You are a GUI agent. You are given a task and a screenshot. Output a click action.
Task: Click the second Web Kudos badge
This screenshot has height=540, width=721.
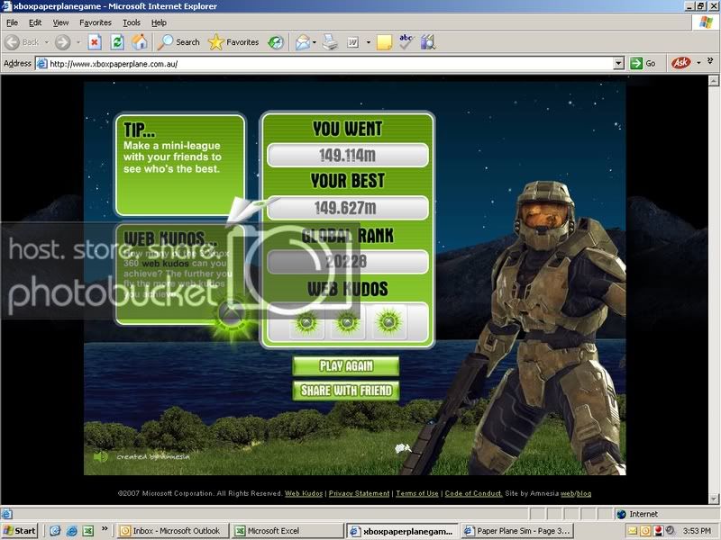(348, 322)
